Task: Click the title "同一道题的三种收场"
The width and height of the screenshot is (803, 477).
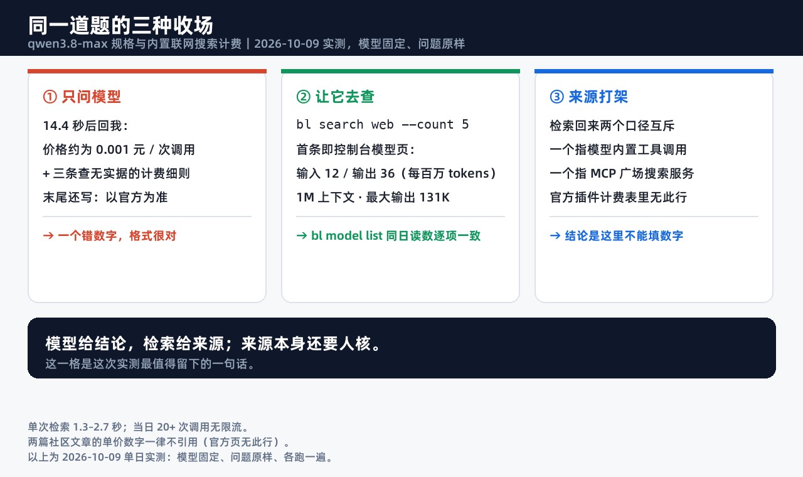Action: [120, 25]
